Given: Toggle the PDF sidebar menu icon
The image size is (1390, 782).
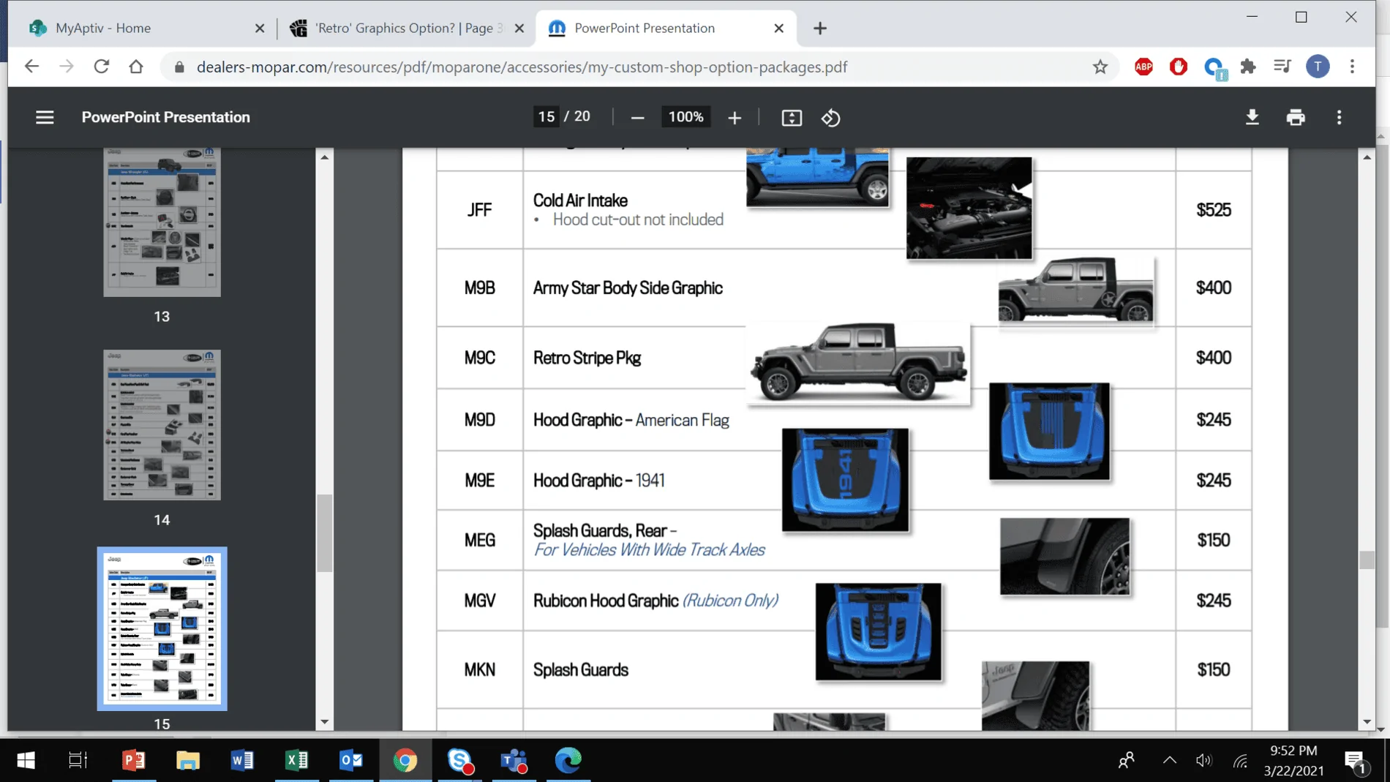Looking at the screenshot, I should point(45,117).
